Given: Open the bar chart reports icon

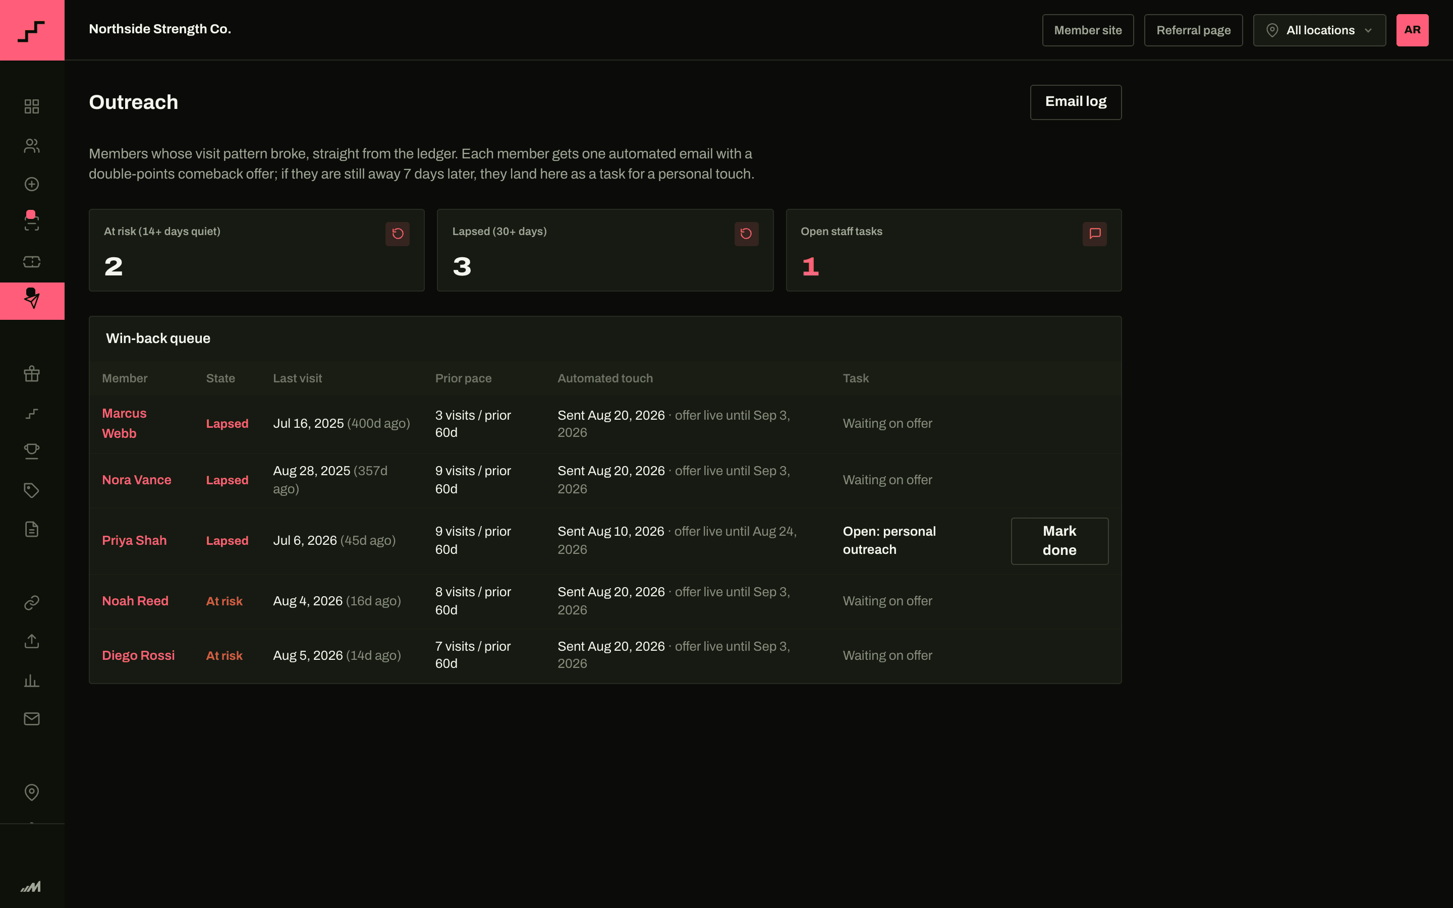Looking at the screenshot, I should (x=32, y=680).
